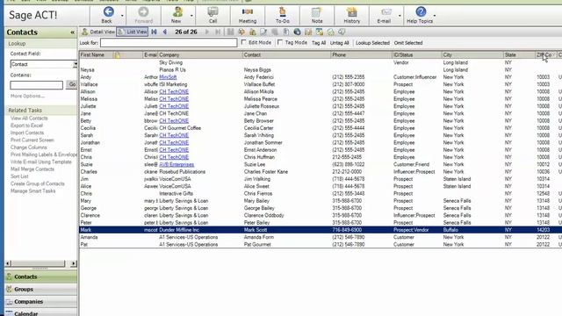Screen dimensions: 562x316
Task: Create a New contact via toolbar
Action: pos(177,12)
